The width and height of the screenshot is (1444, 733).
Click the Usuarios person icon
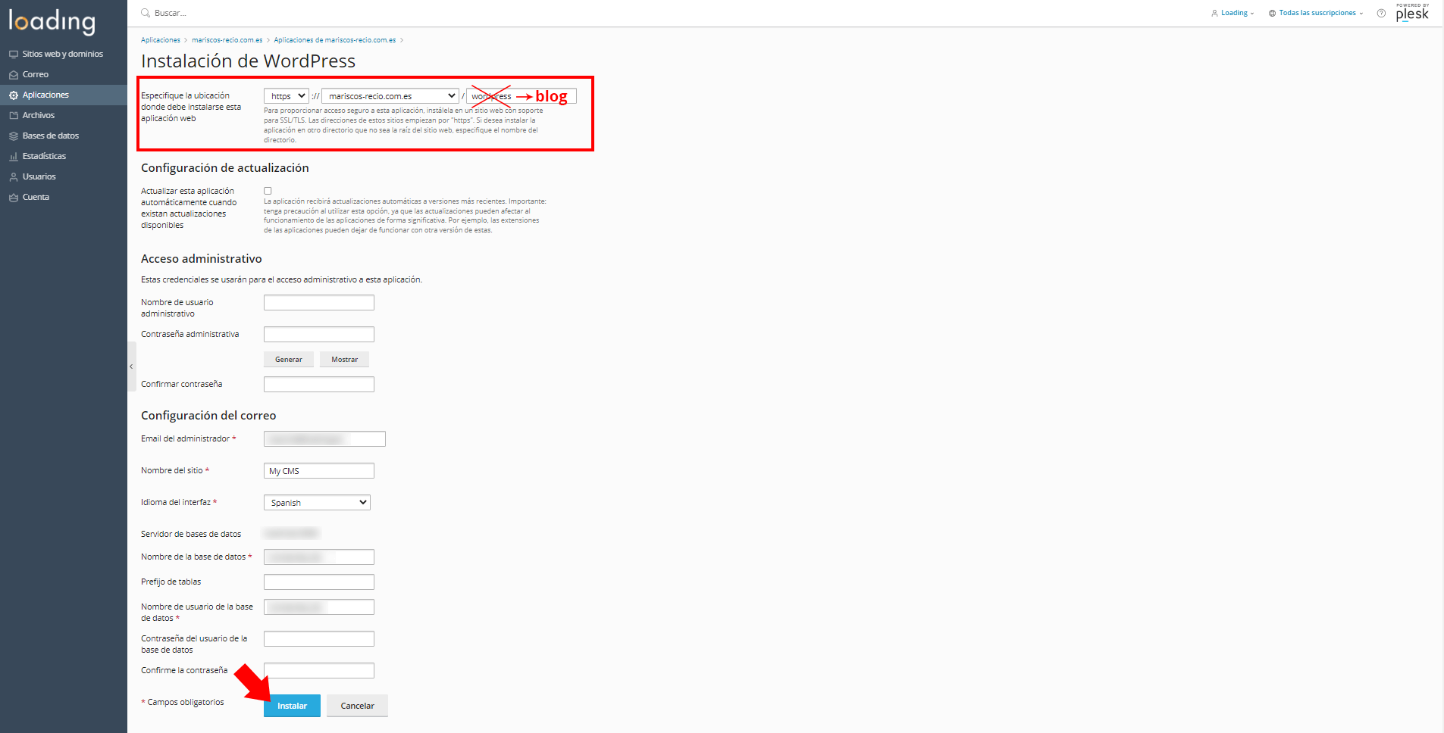click(14, 177)
